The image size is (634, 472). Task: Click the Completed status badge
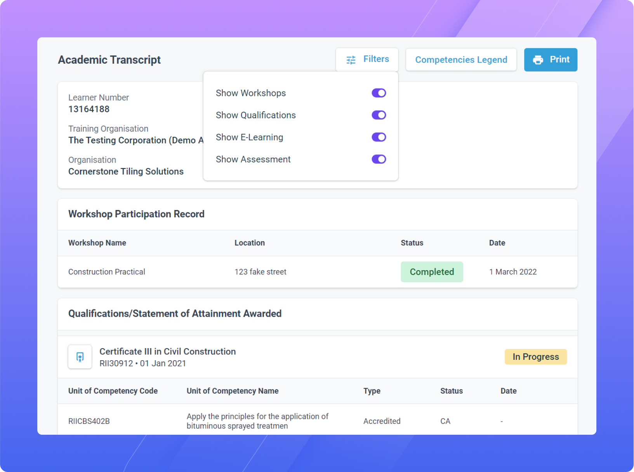coord(432,272)
